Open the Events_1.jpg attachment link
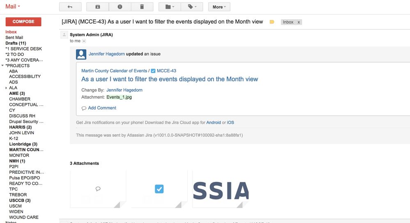This screenshot has height=223, width=410. pyautogui.click(x=119, y=97)
